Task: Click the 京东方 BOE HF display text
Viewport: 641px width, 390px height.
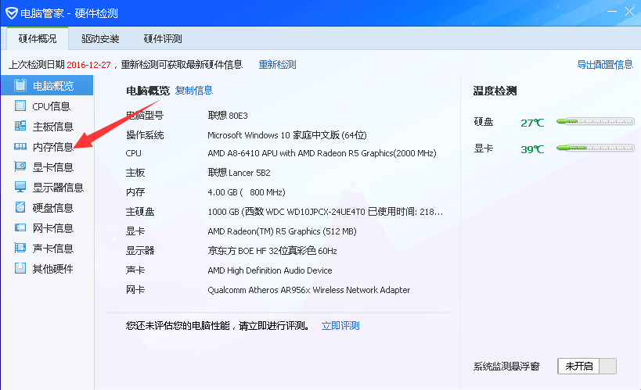Action: click(272, 251)
